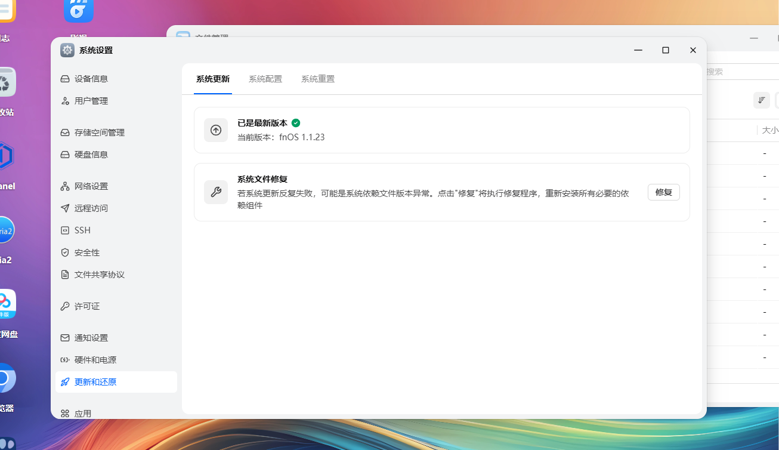Select the 远程访问 sidebar entry
The image size is (779, 450).
[116, 208]
